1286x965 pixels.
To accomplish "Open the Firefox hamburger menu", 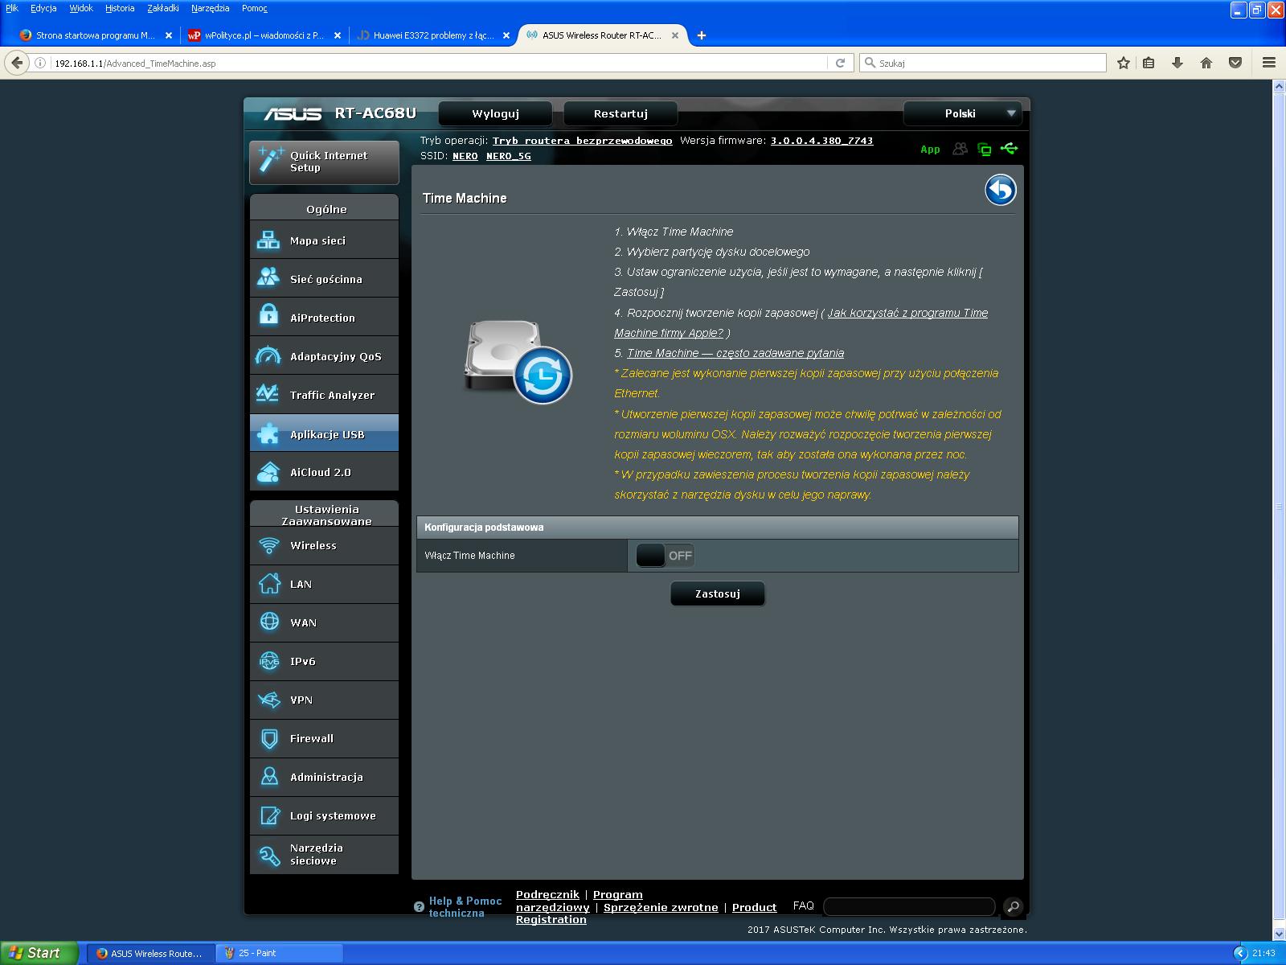I will tap(1268, 63).
